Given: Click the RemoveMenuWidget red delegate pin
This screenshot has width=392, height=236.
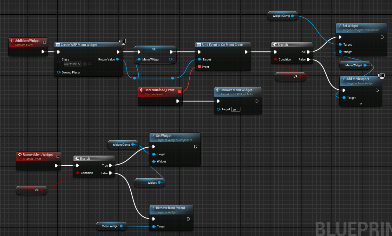Looking at the screenshot, I should pos(58,156).
